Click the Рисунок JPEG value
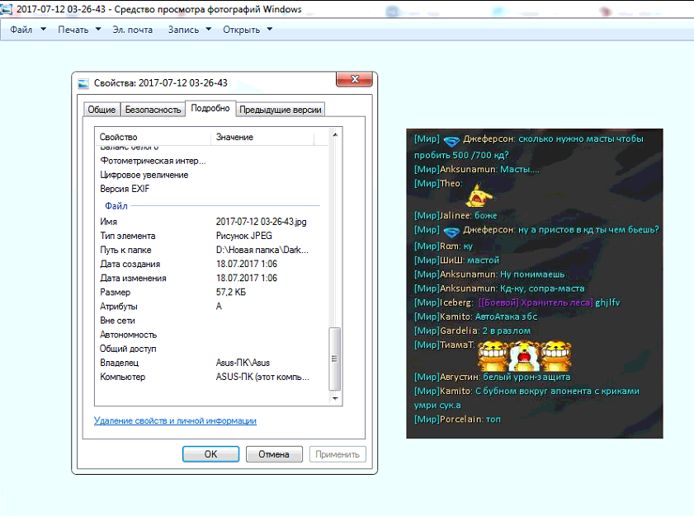694x516 pixels. pos(244,236)
